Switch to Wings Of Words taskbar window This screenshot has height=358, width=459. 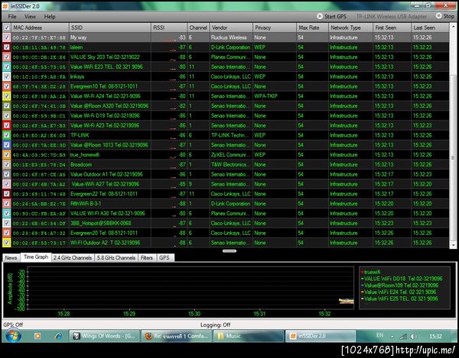(104, 336)
